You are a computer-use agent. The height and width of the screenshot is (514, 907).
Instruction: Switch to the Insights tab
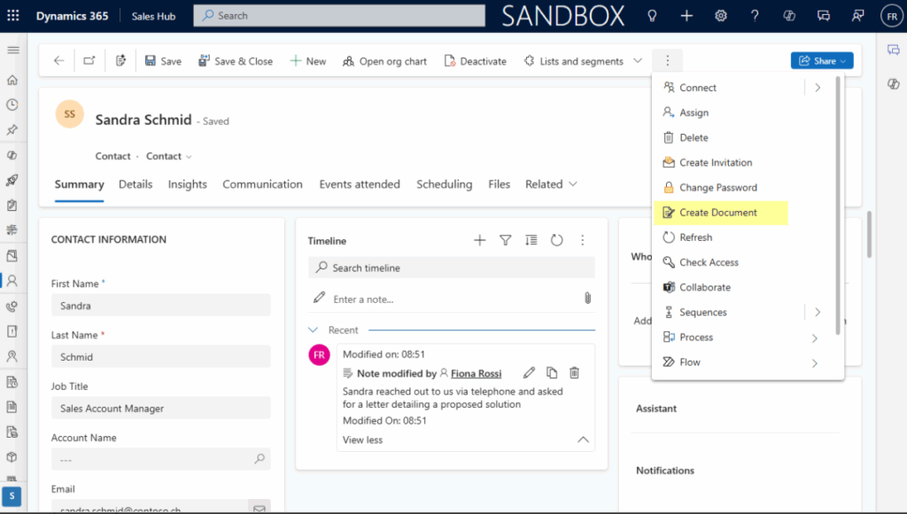tap(187, 184)
